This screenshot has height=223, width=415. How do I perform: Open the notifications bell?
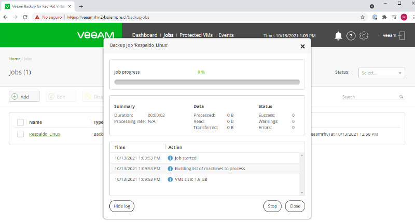click(338, 36)
